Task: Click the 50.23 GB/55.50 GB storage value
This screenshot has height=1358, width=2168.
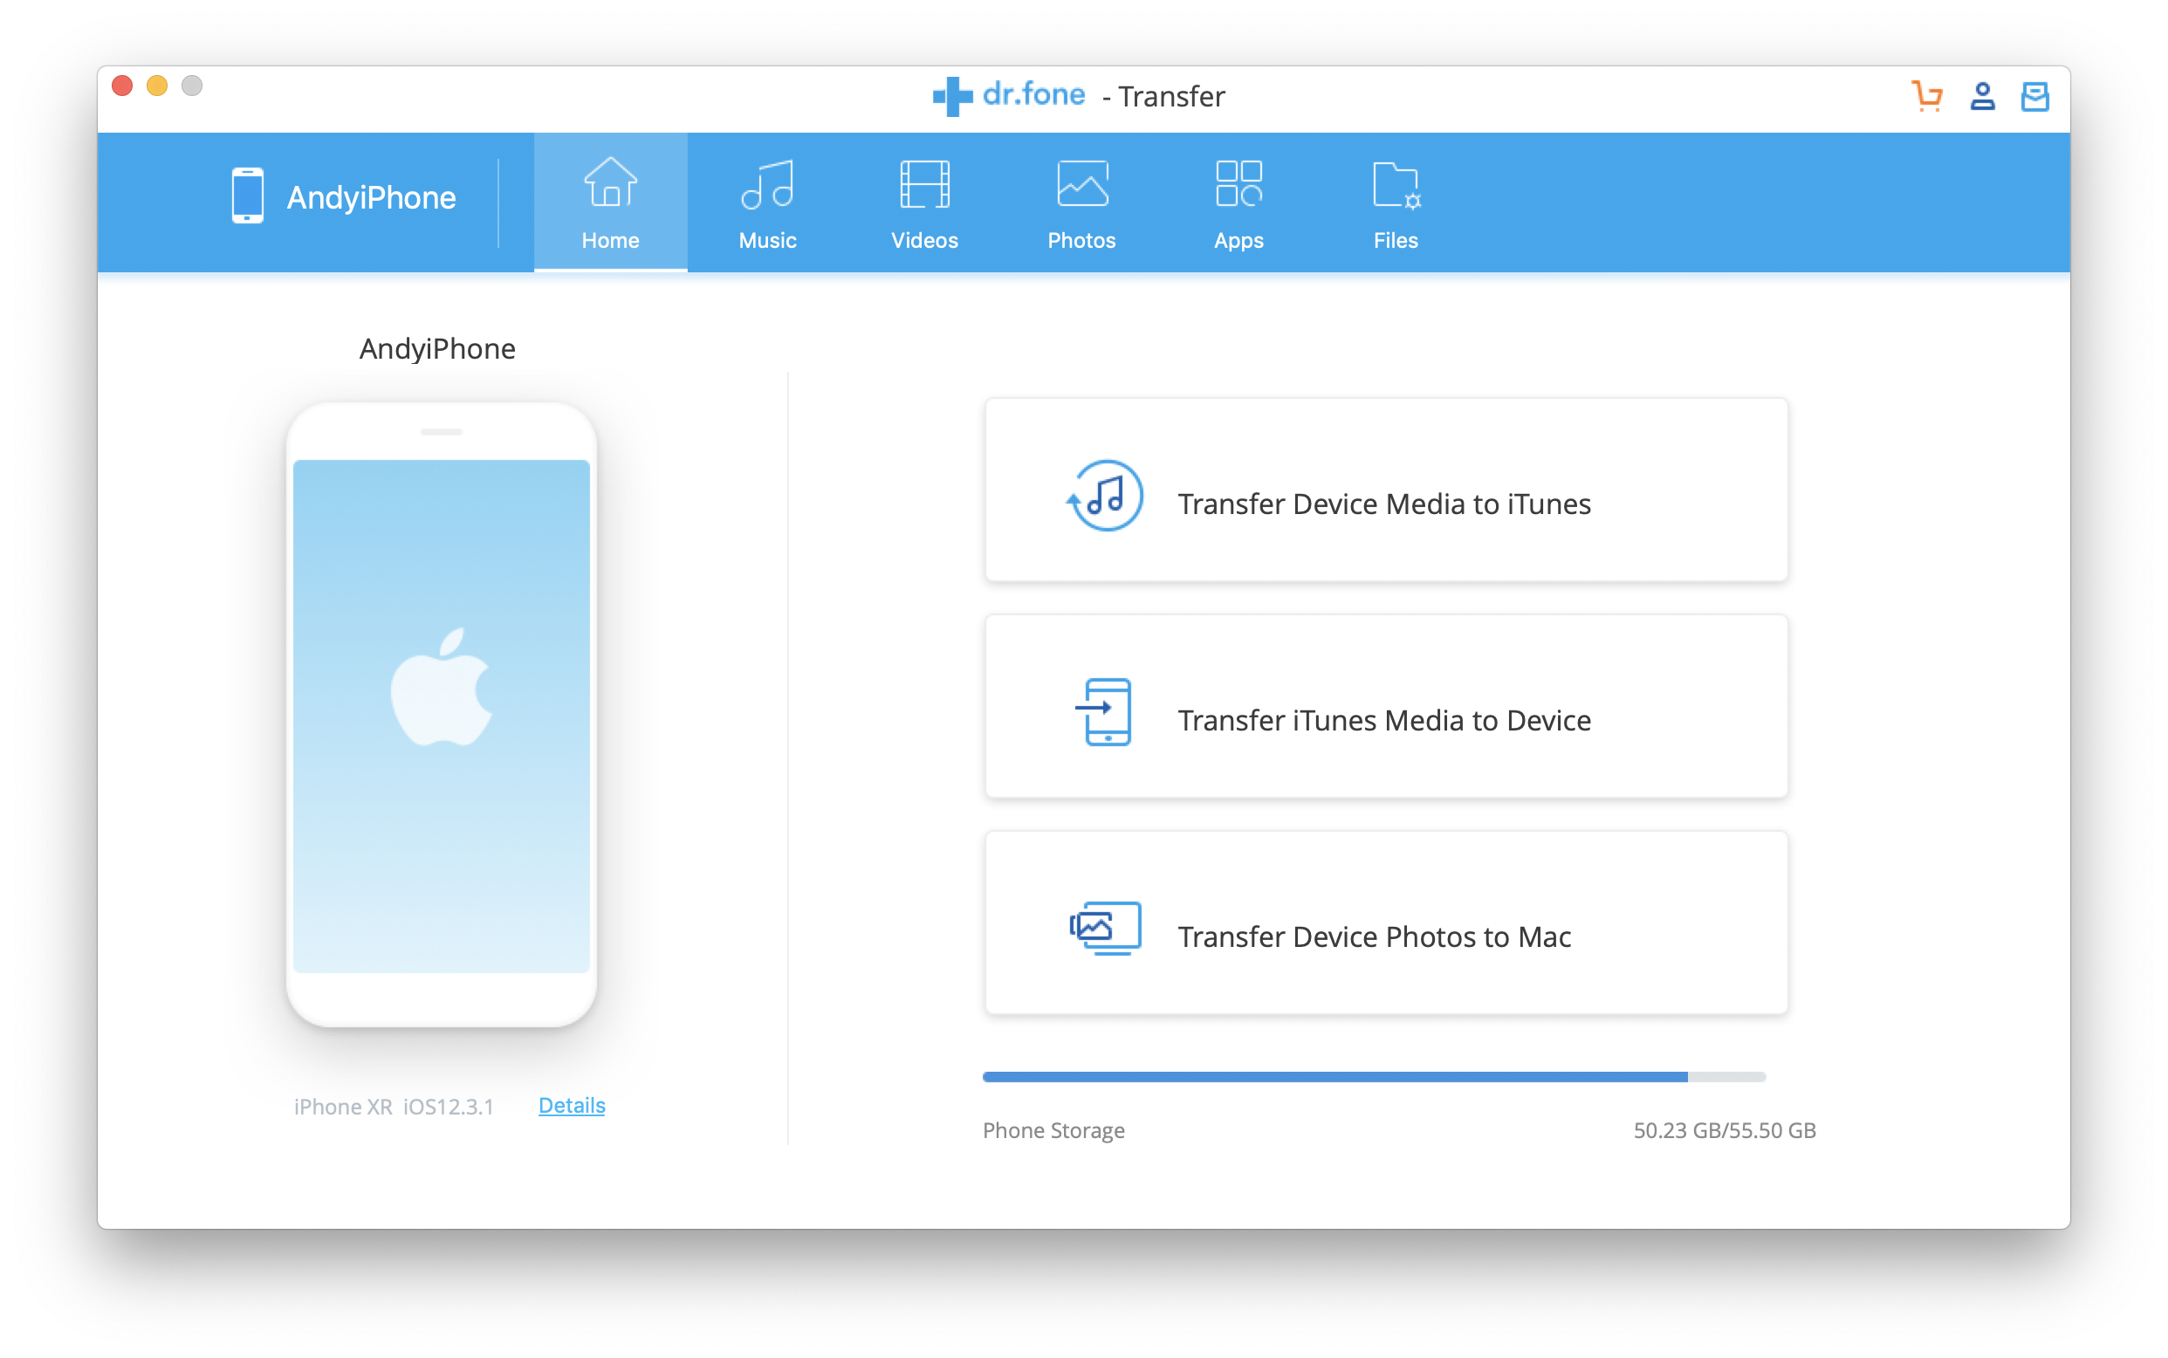Action: point(1725,1131)
